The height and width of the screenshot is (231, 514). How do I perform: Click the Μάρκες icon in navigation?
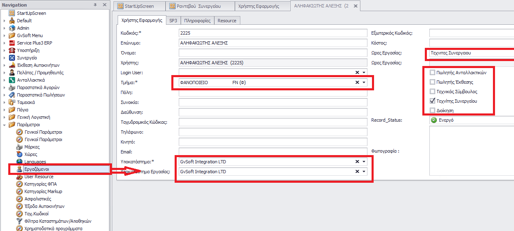point(19,147)
